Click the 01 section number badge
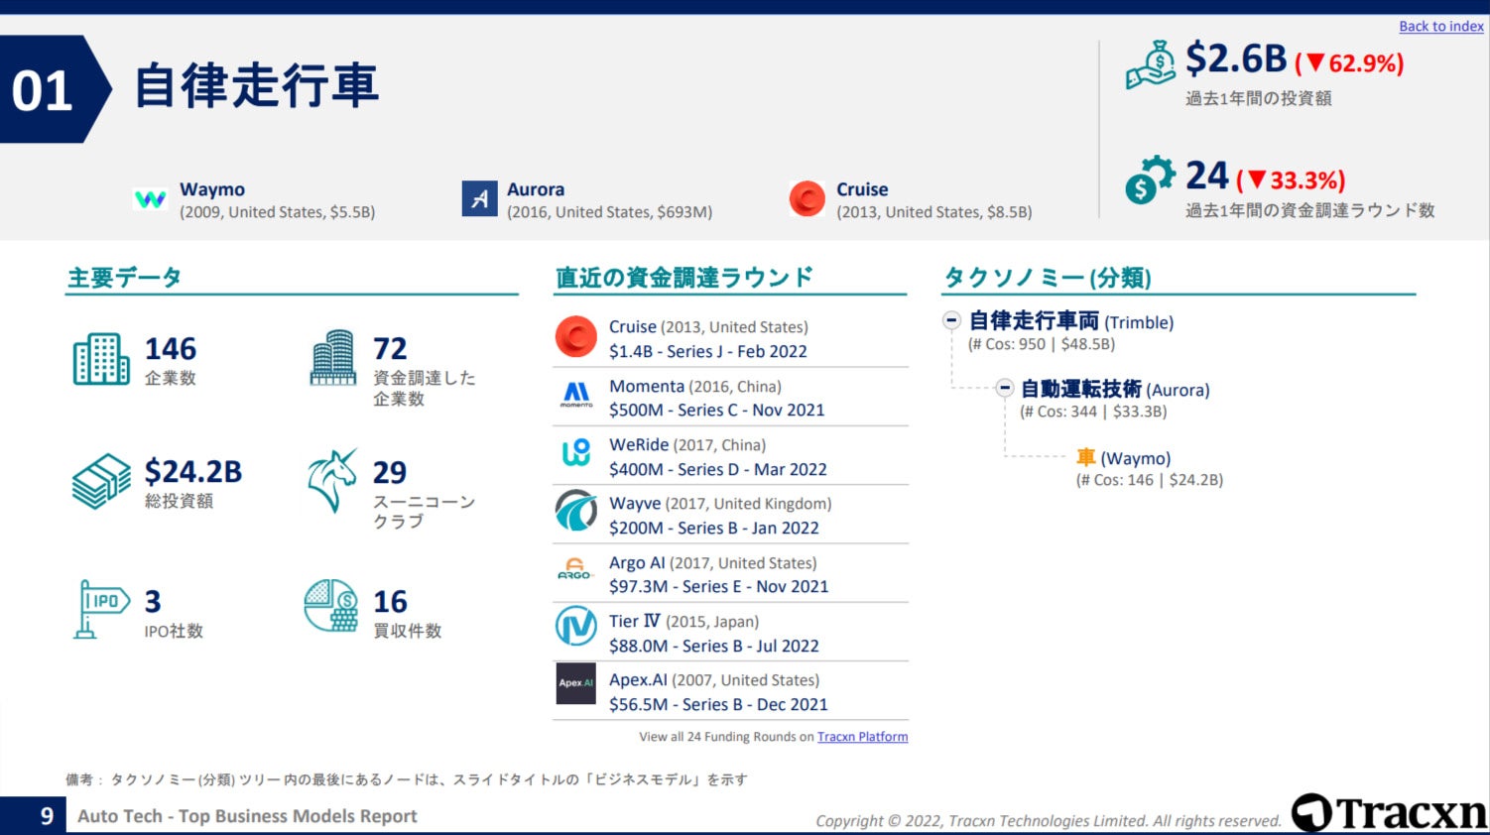This screenshot has height=835, width=1490. tap(55, 89)
